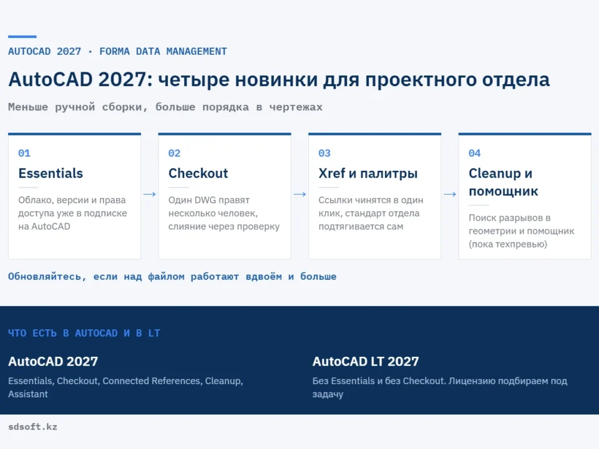The height and width of the screenshot is (449, 599).
Task: Click text "Облако, версии и права доступа уже в подписке на AutoCAD"
Action: (72, 213)
